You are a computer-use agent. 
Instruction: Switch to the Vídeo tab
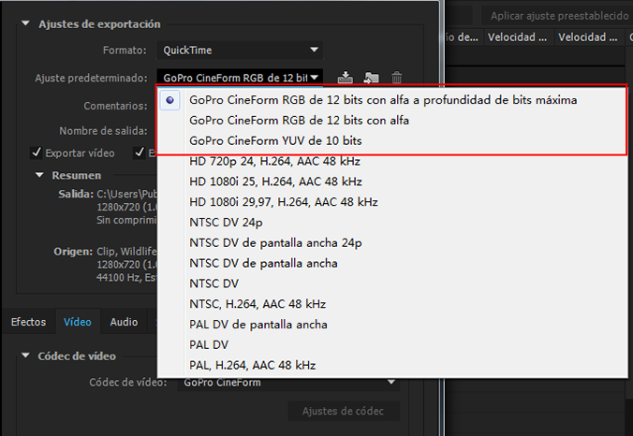78,322
